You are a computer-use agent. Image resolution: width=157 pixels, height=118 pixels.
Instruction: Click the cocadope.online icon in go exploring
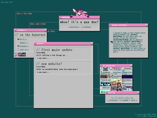112,76
